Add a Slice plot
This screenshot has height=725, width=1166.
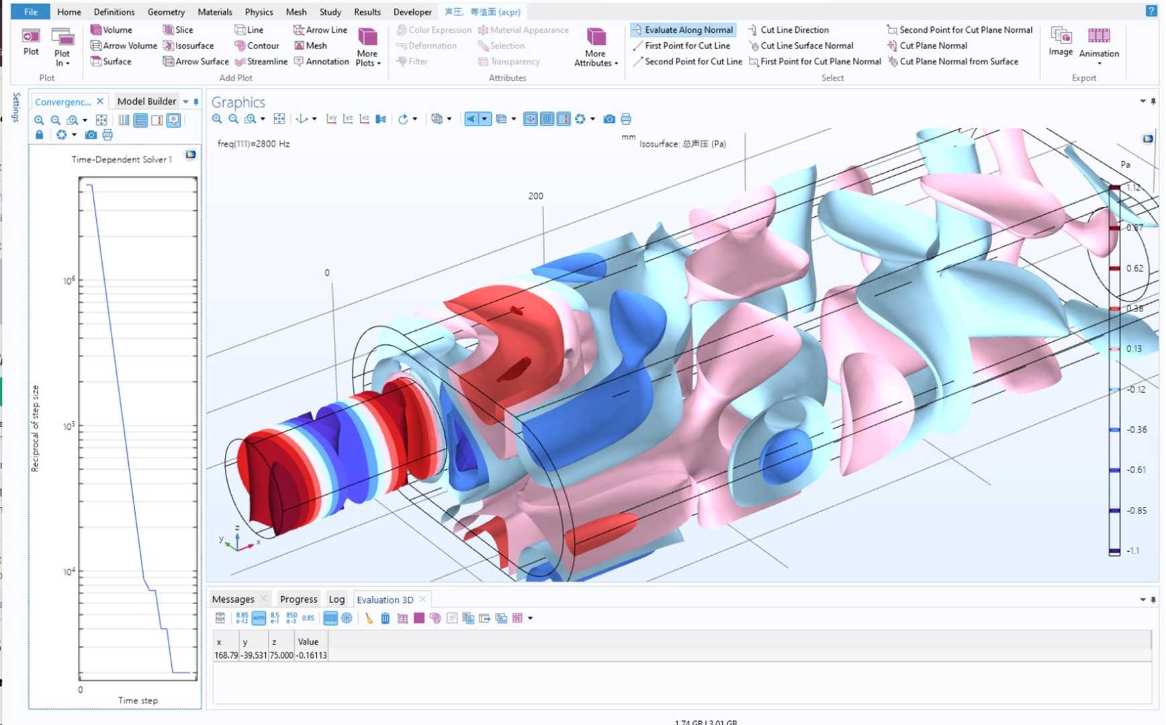point(178,30)
